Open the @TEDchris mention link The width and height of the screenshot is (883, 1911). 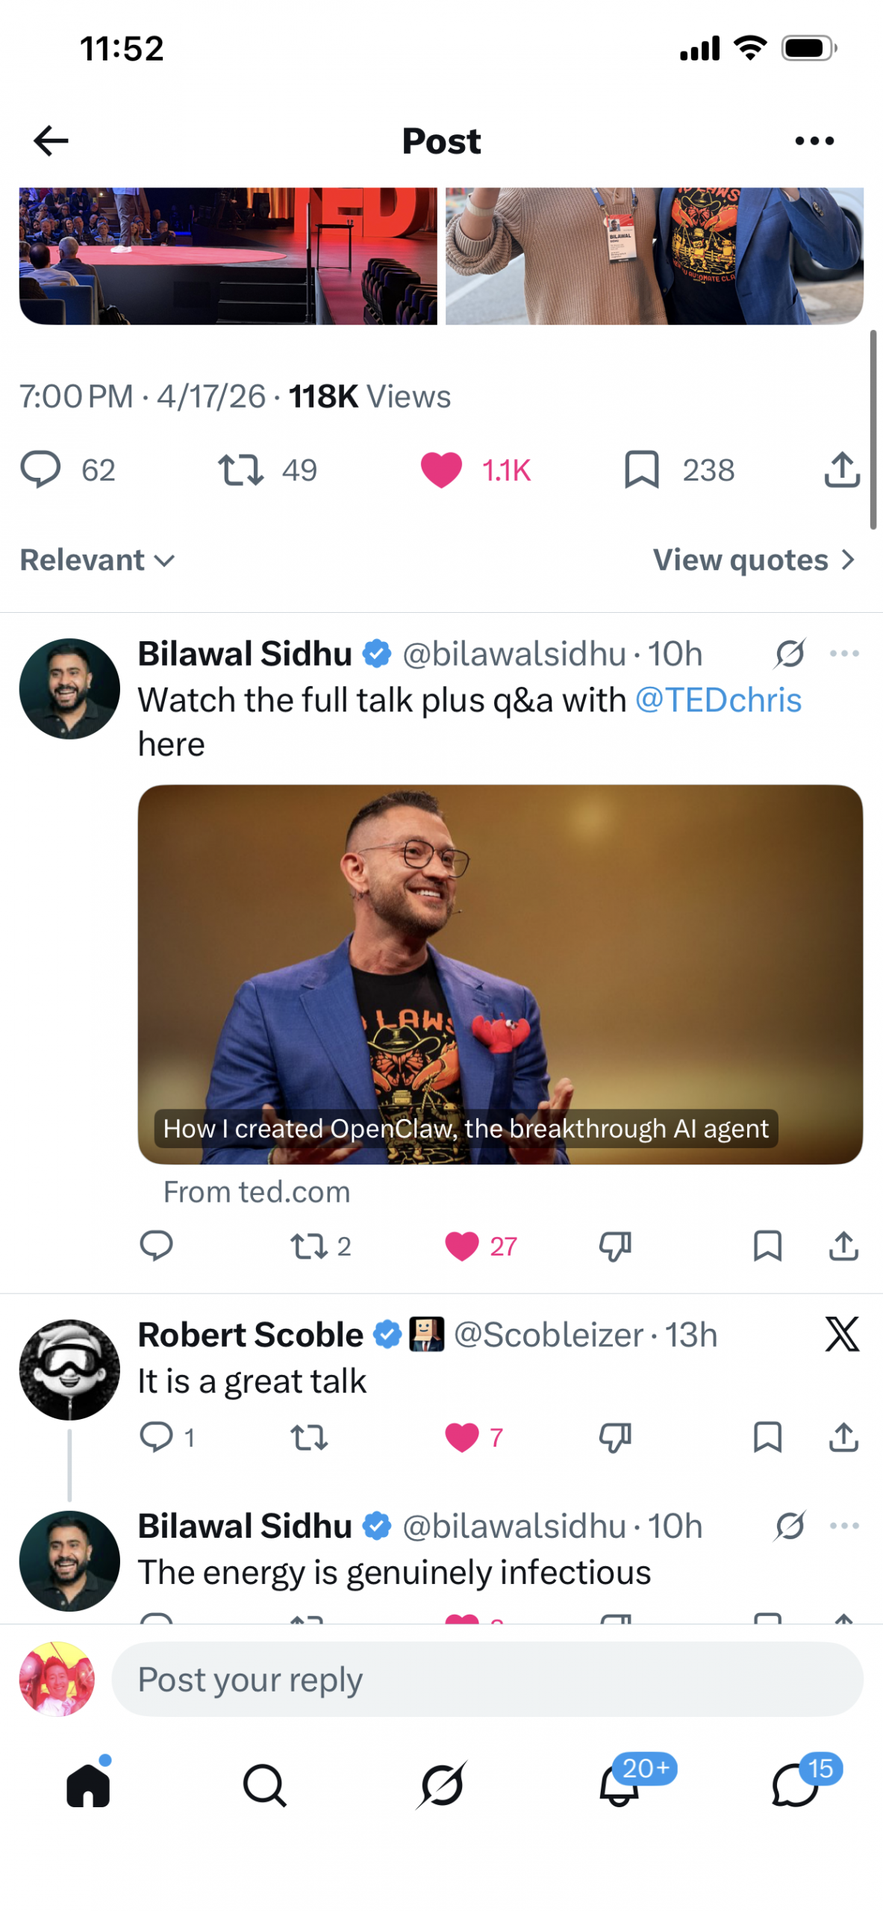point(717,700)
